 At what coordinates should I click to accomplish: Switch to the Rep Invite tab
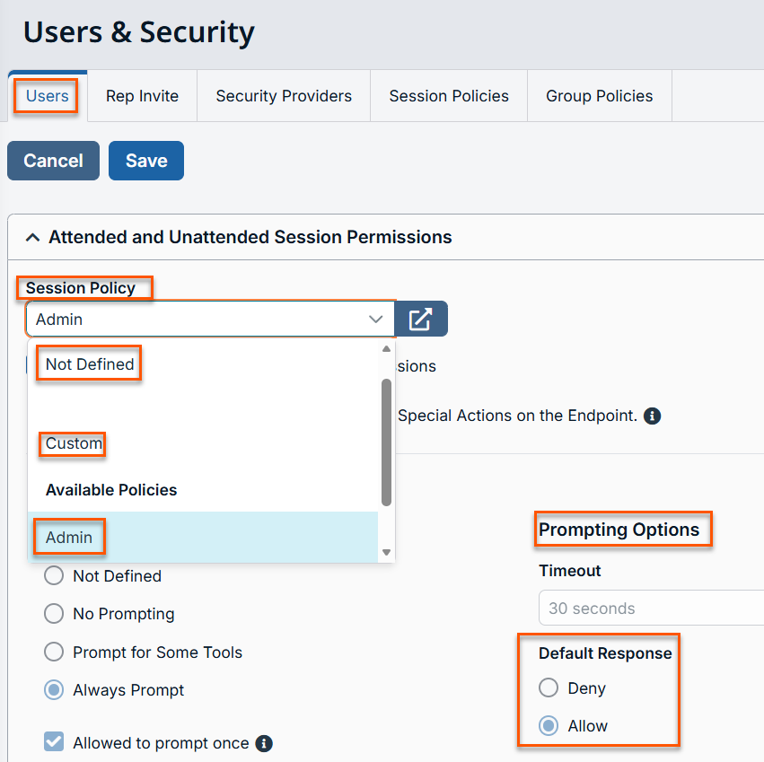point(142,96)
